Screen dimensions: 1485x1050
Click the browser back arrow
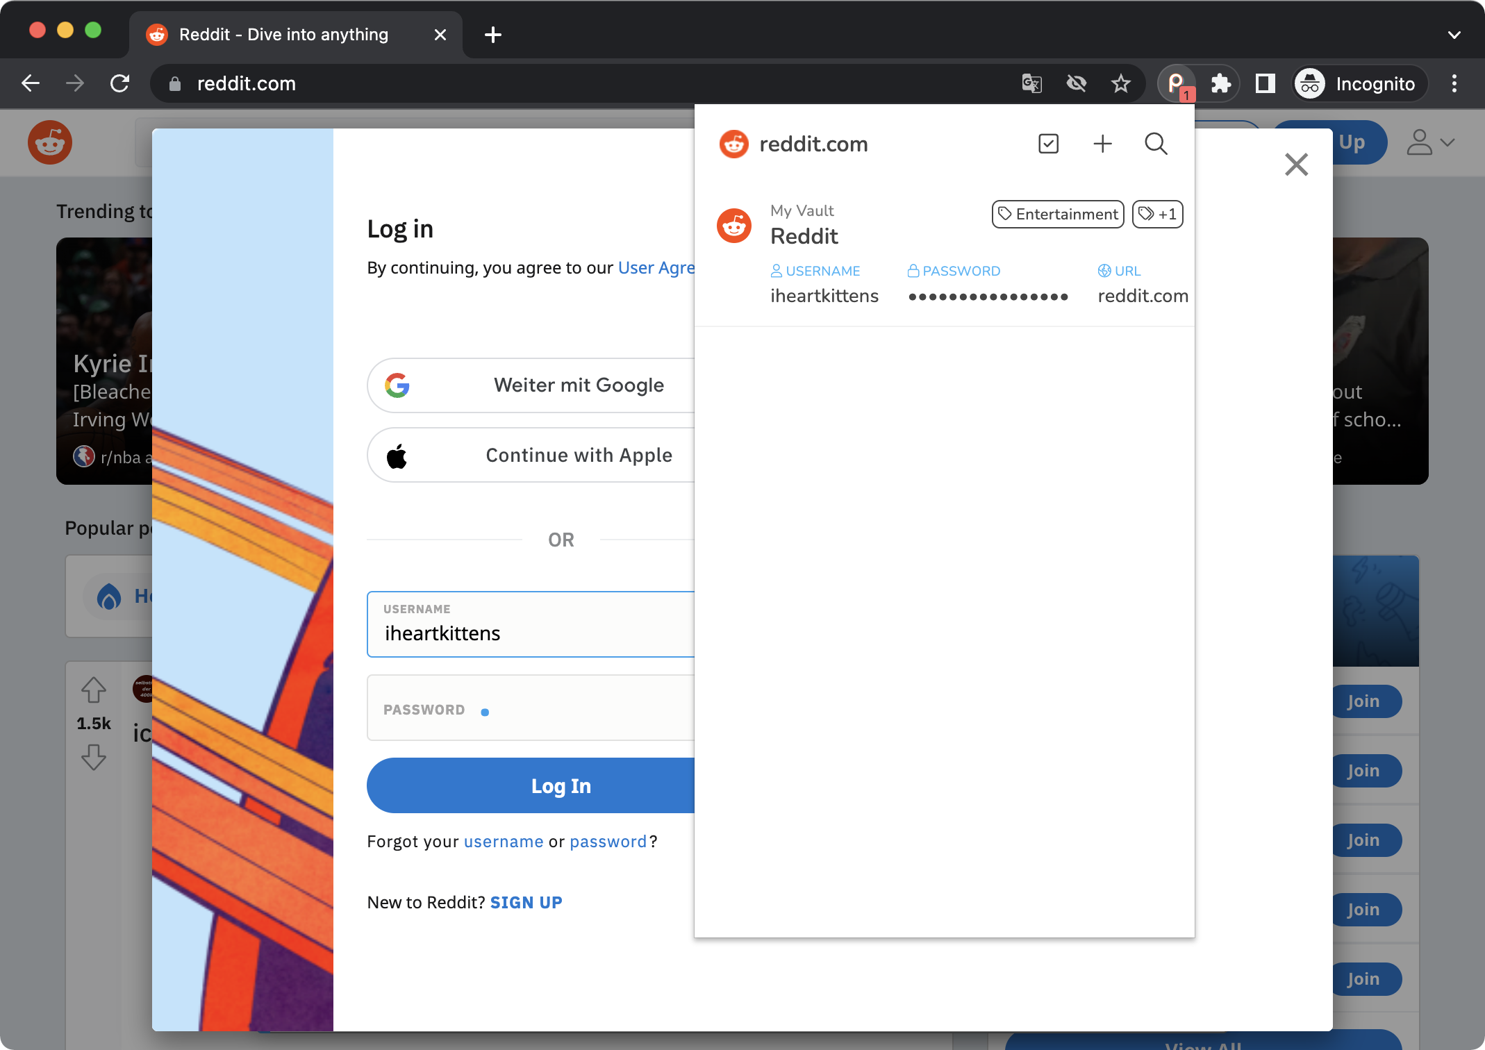tap(31, 83)
